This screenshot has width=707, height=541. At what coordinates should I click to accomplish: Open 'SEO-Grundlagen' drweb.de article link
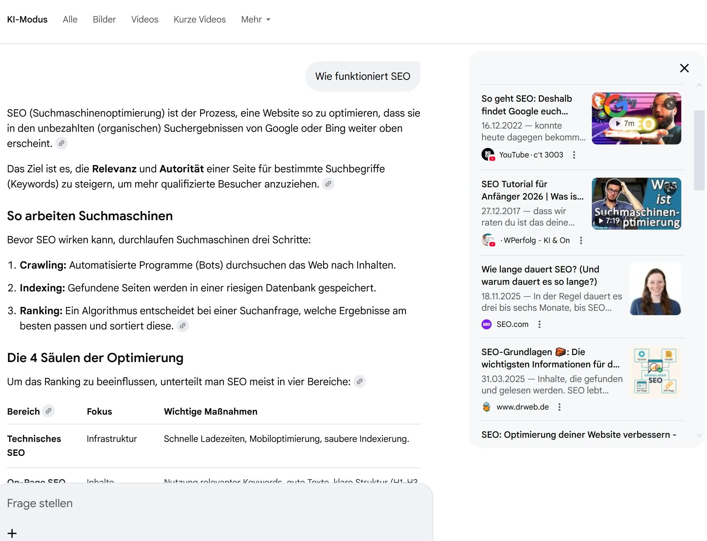550,358
